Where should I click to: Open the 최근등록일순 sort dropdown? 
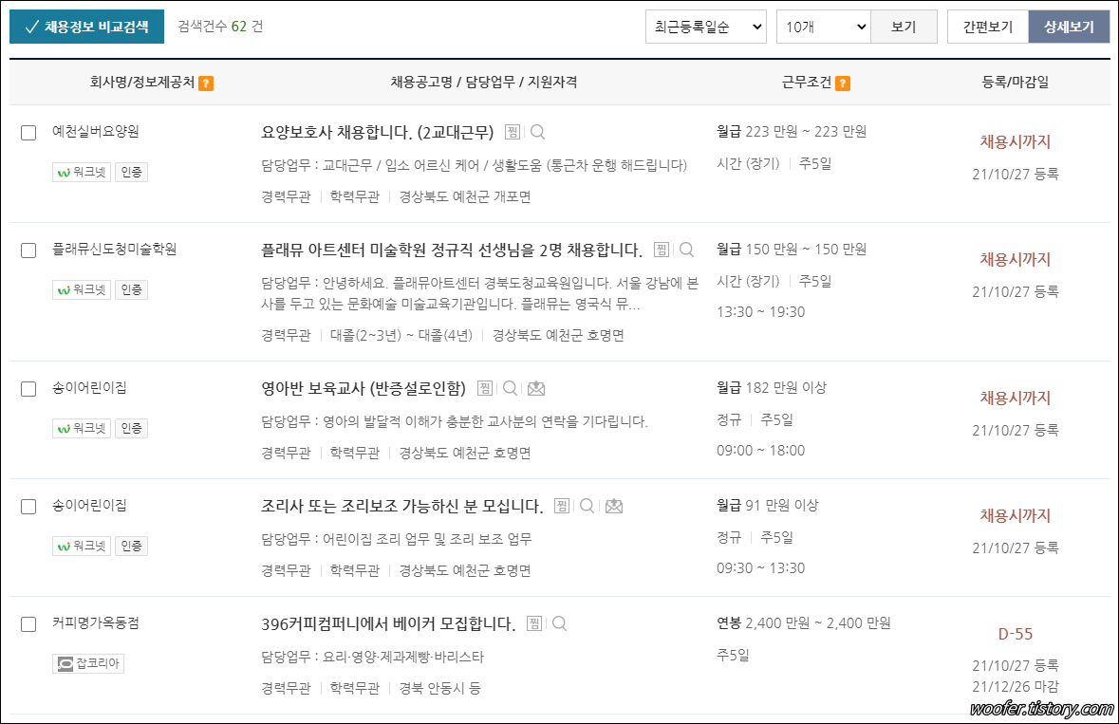[706, 27]
